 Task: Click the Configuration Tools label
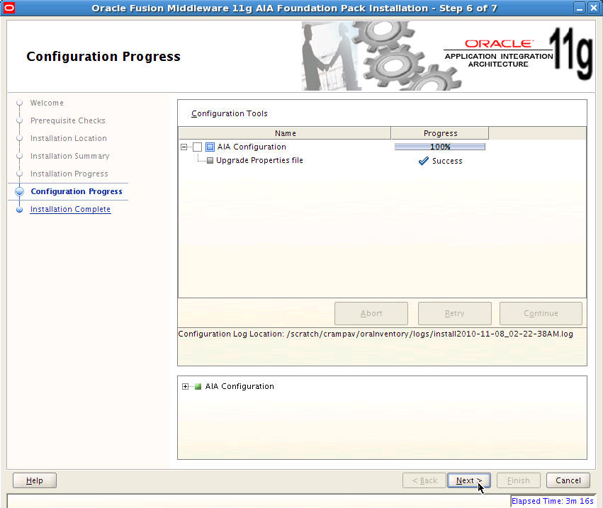coord(230,113)
